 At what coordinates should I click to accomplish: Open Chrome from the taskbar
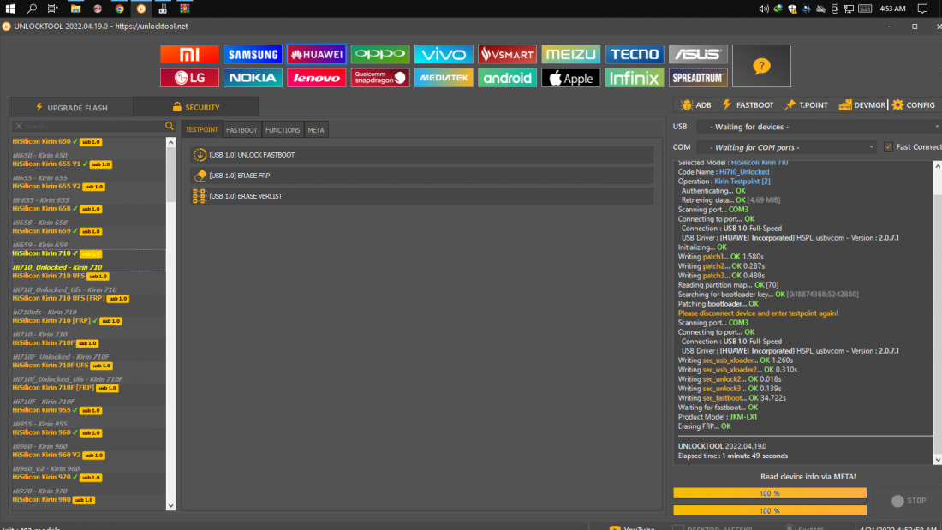[120, 9]
